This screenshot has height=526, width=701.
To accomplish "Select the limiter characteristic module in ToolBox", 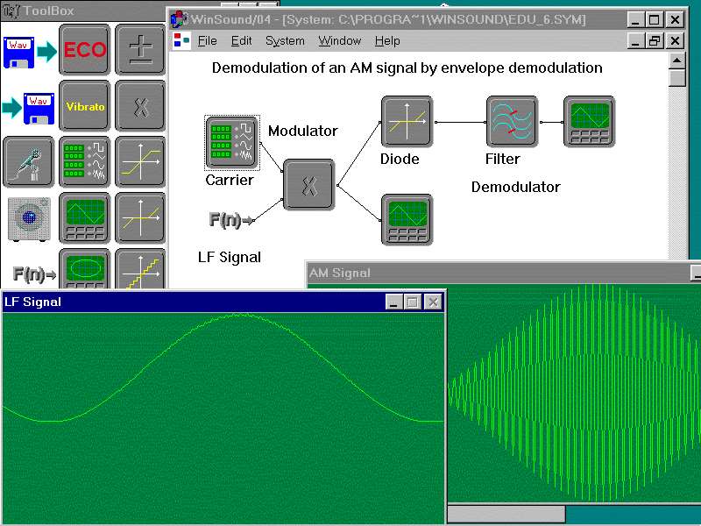I will point(140,162).
